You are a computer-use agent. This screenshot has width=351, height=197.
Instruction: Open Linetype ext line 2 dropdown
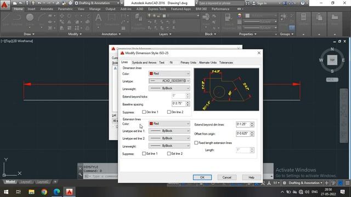coord(169,138)
